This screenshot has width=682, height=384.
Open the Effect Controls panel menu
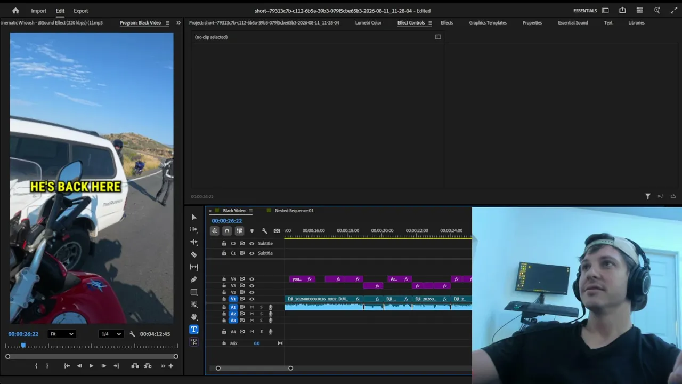coord(430,23)
